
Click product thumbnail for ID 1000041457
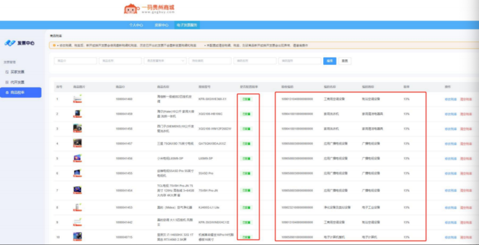pyautogui.click(x=78, y=143)
